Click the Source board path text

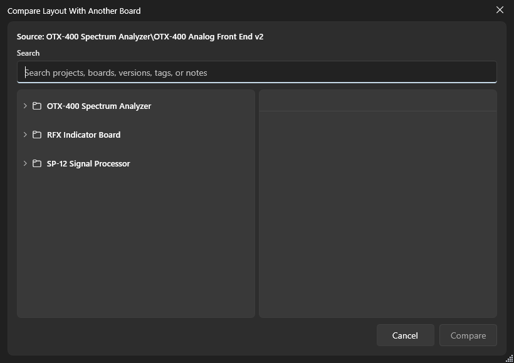(140, 37)
